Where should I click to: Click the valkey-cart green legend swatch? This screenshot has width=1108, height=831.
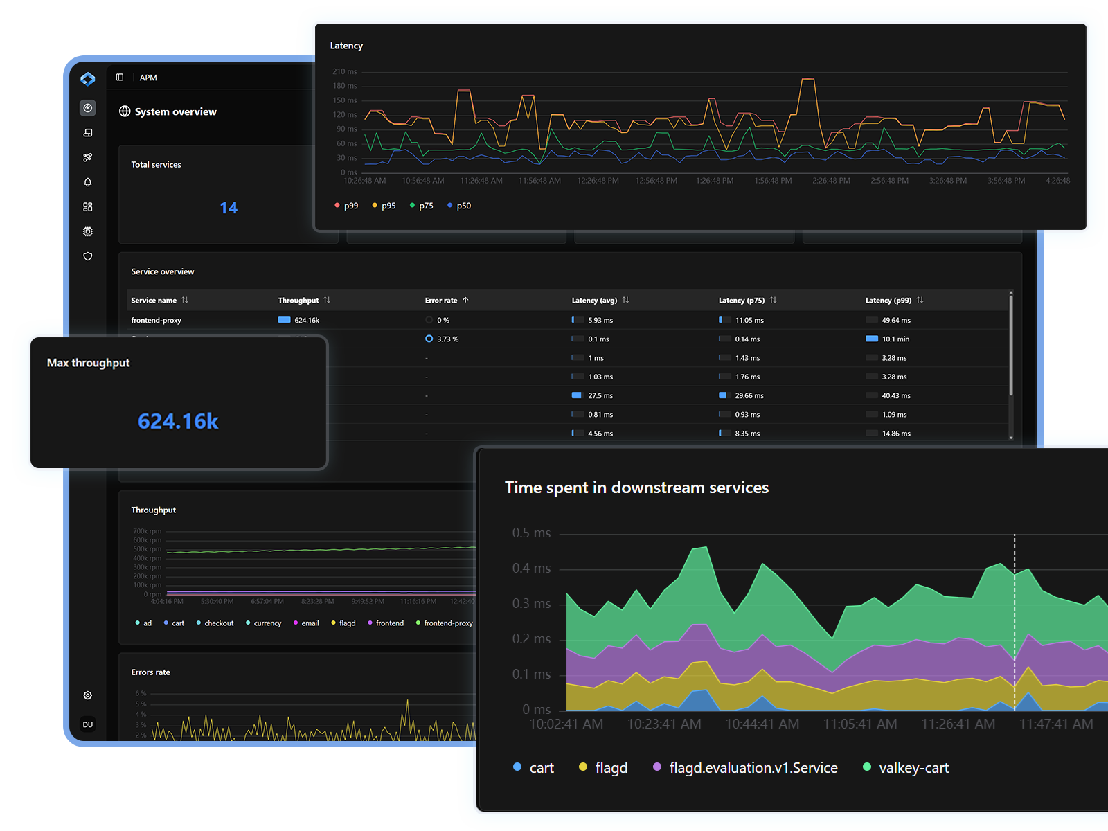[866, 767]
